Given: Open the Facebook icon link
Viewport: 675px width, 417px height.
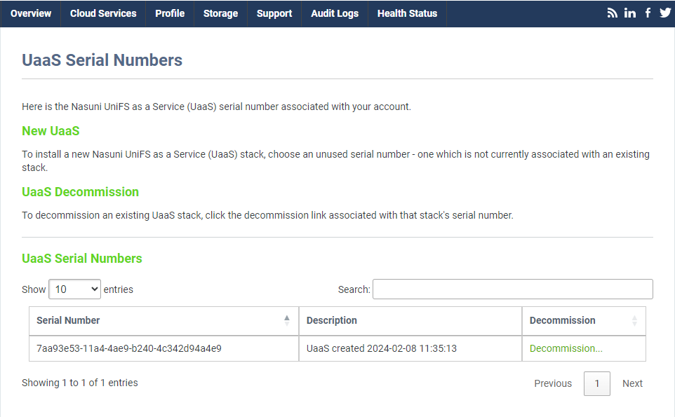Looking at the screenshot, I should (648, 13).
